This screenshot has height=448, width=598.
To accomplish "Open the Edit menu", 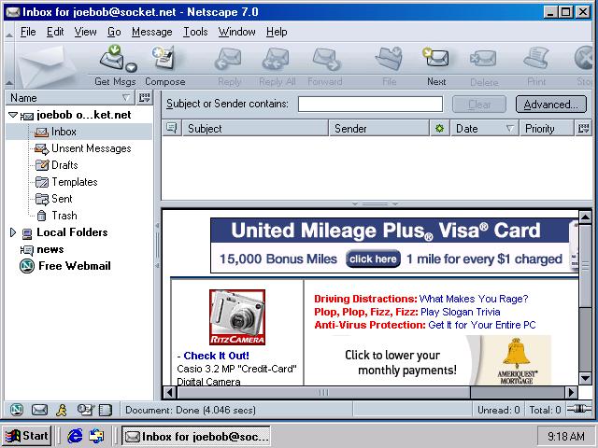I will pyautogui.click(x=55, y=32).
